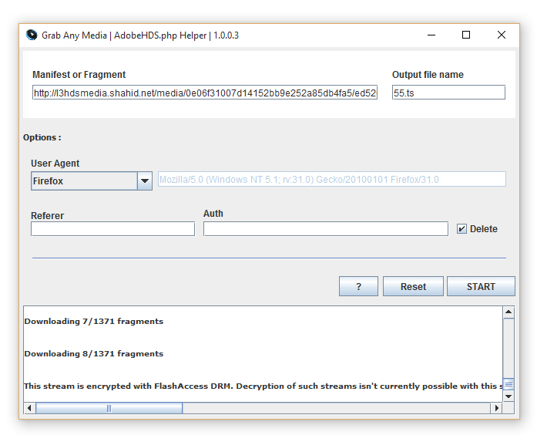Click the Referer input field
The height and width of the screenshot is (442, 537).
pyautogui.click(x=112, y=229)
